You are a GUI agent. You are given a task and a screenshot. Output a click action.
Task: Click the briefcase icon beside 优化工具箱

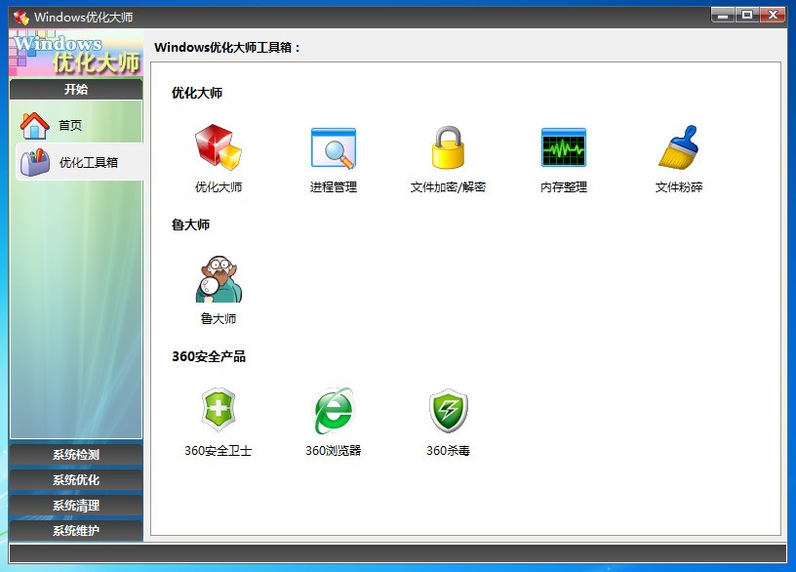click(33, 162)
